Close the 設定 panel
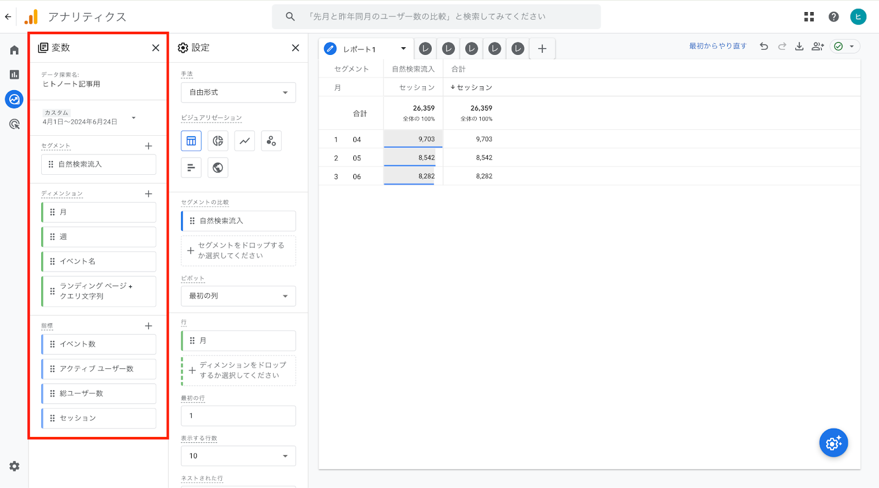Viewport: 879px width, 488px height. tap(296, 48)
